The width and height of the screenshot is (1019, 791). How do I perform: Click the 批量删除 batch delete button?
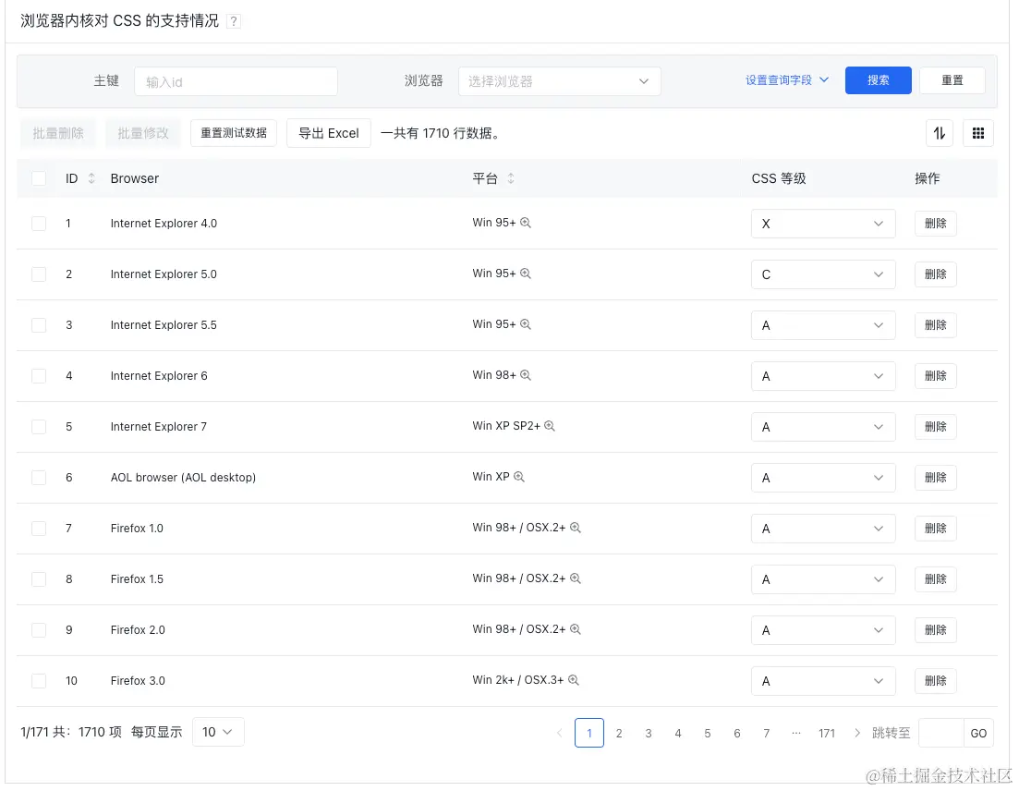[58, 132]
